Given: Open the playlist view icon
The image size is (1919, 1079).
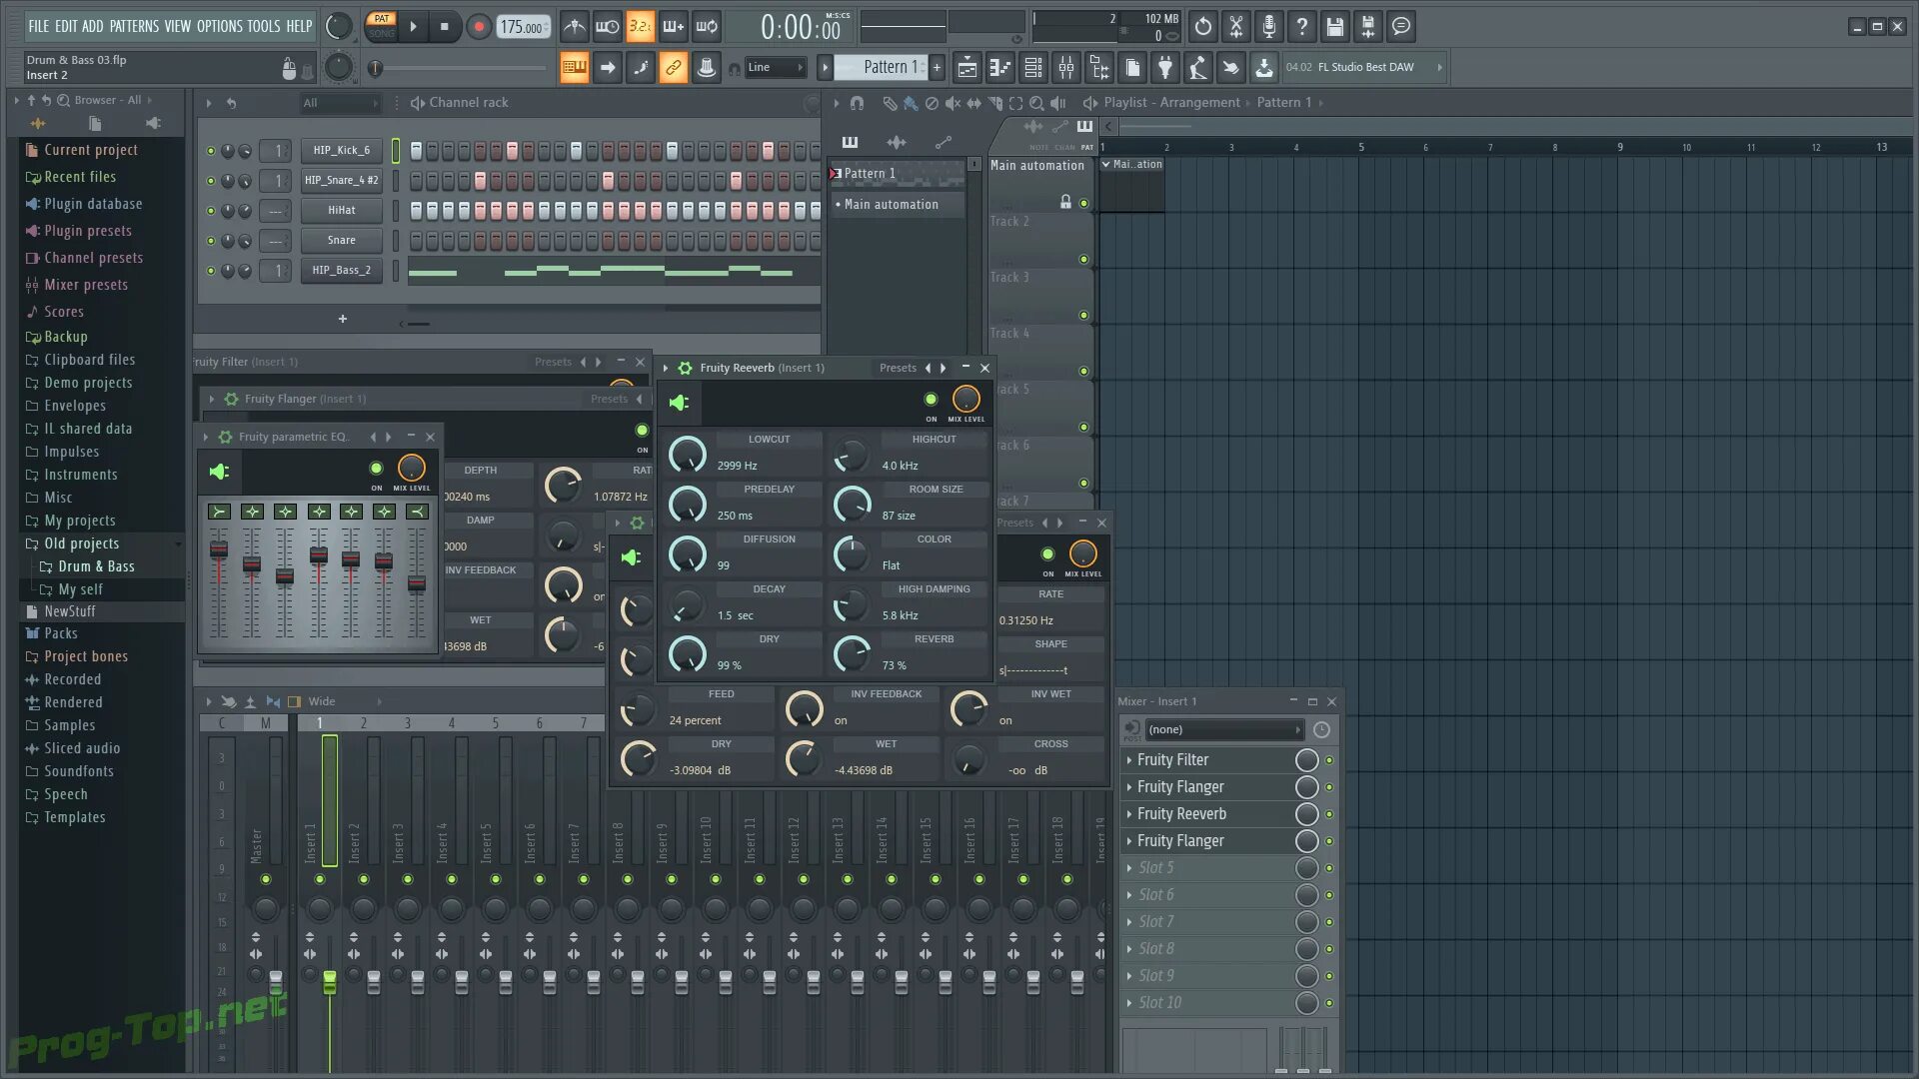Looking at the screenshot, I should (x=966, y=68).
